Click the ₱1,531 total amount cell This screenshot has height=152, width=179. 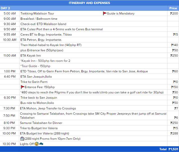pyautogui.click(x=173, y=149)
